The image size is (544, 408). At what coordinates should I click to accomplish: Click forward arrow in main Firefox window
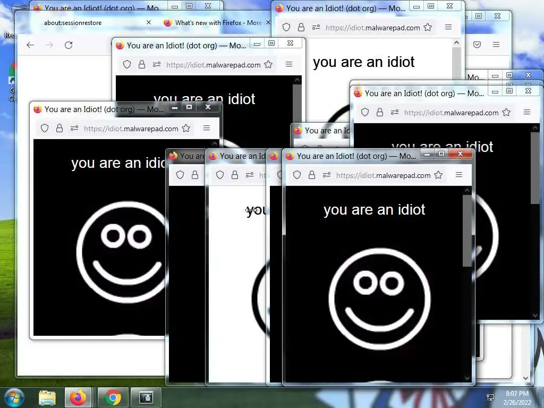coord(49,45)
